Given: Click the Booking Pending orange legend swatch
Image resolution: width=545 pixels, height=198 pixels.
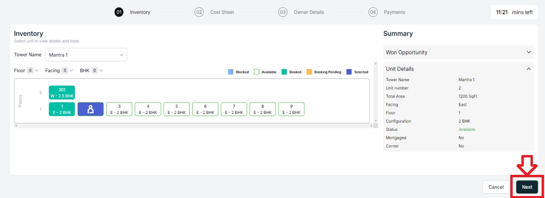Looking at the screenshot, I should [x=309, y=72].
